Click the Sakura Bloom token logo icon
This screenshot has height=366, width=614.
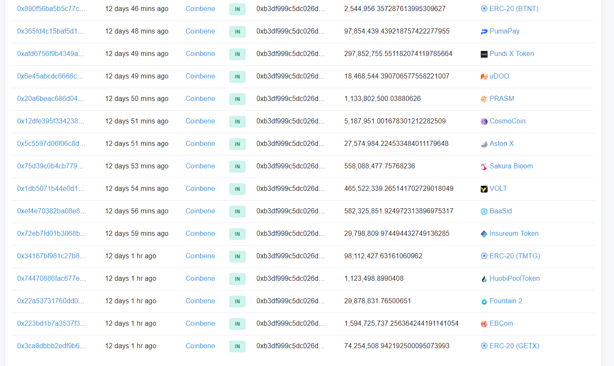(484, 166)
